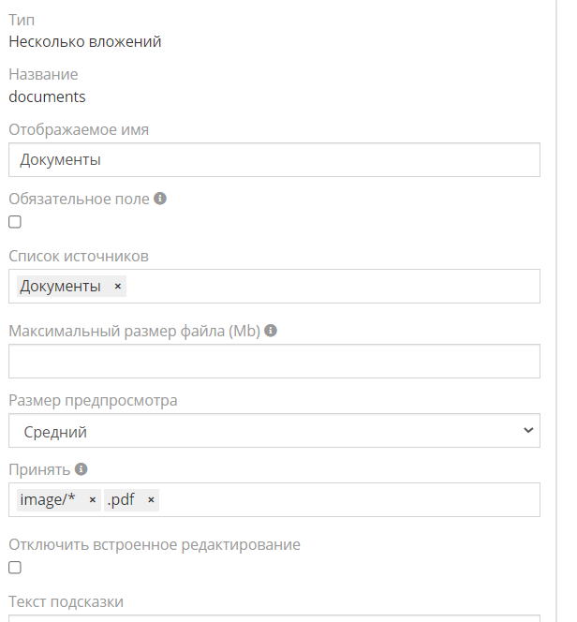Open the Список источников selection field
Viewport: 577px width, 622px height.
pos(328,287)
